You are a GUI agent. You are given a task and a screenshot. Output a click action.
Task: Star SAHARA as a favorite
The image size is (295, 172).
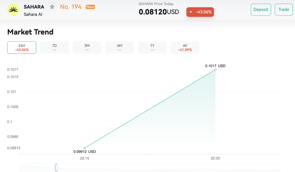(x=52, y=7)
